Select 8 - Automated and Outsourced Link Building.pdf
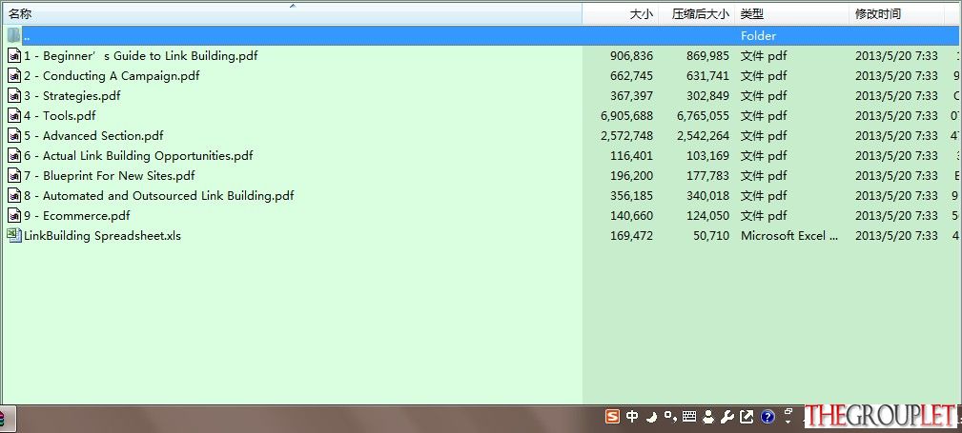This screenshot has height=433, width=962. coord(159,196)
